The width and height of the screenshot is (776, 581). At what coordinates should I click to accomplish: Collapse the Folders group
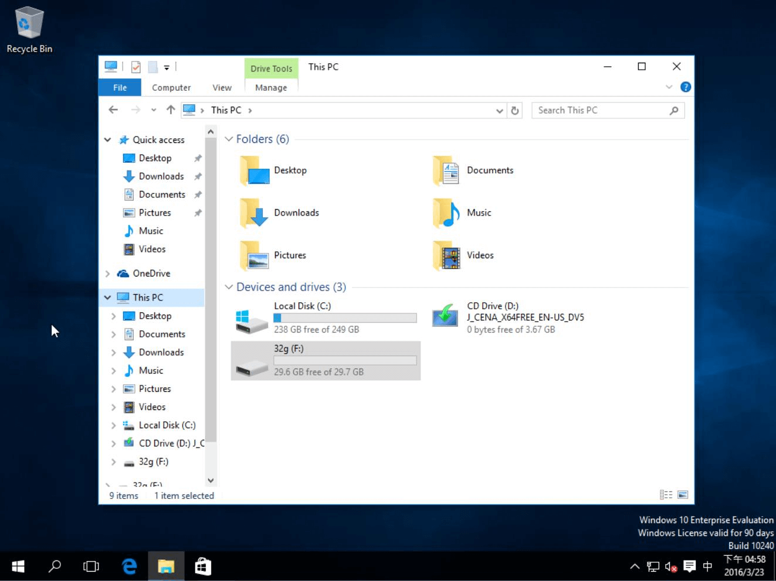[x=229, y=139]
